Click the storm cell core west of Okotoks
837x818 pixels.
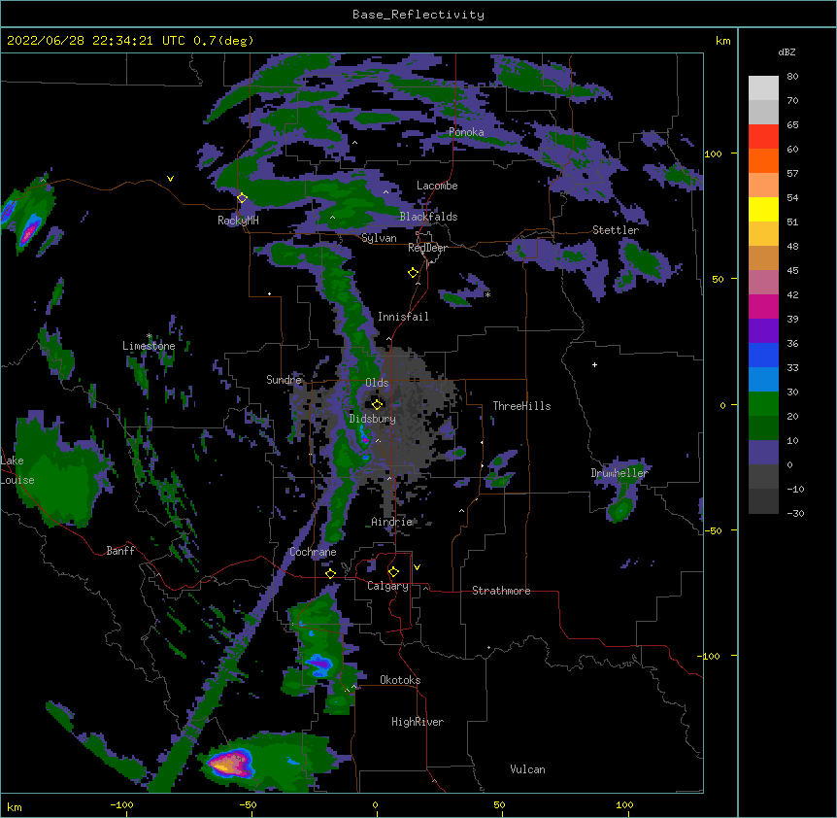pyautogui.click(x=320, y=665)
